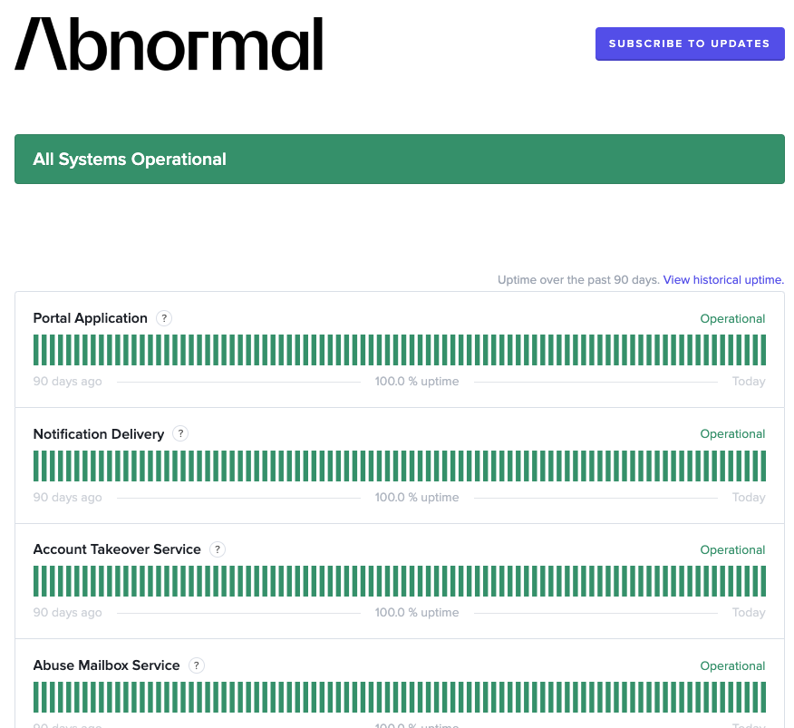Click the Abuse Mailbox Service component name
The width and height of the screenshot is (794, 728).
(x=106, y=665)
